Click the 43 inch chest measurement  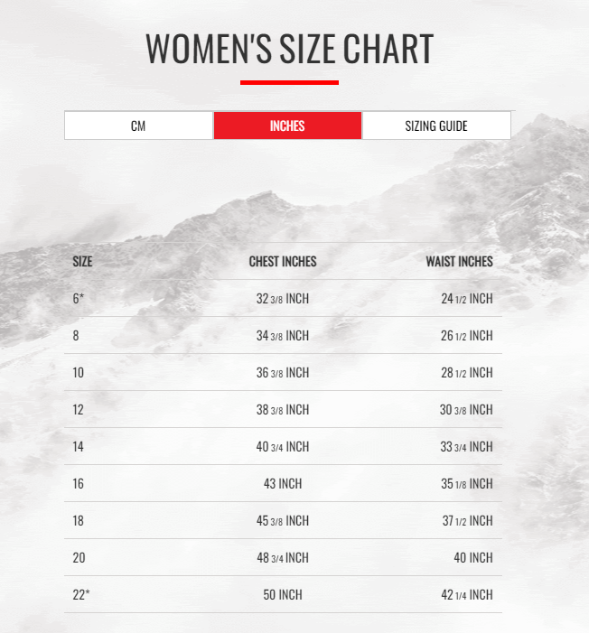click(283, 484)
